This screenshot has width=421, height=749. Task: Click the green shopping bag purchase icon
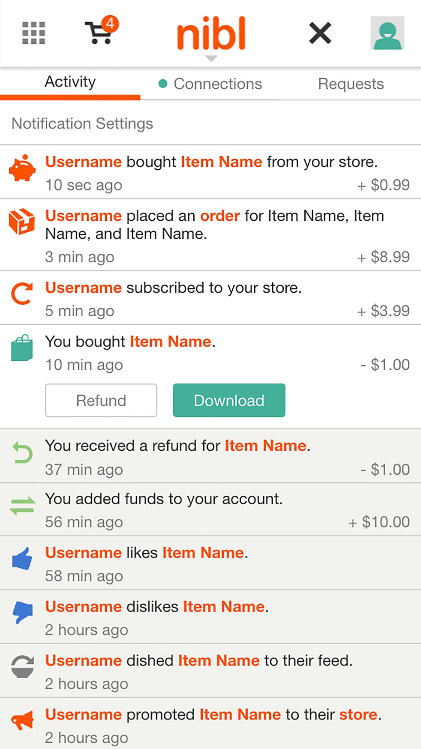(22, 348)
